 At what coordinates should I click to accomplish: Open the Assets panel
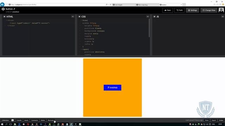click(x=26, y=120)
